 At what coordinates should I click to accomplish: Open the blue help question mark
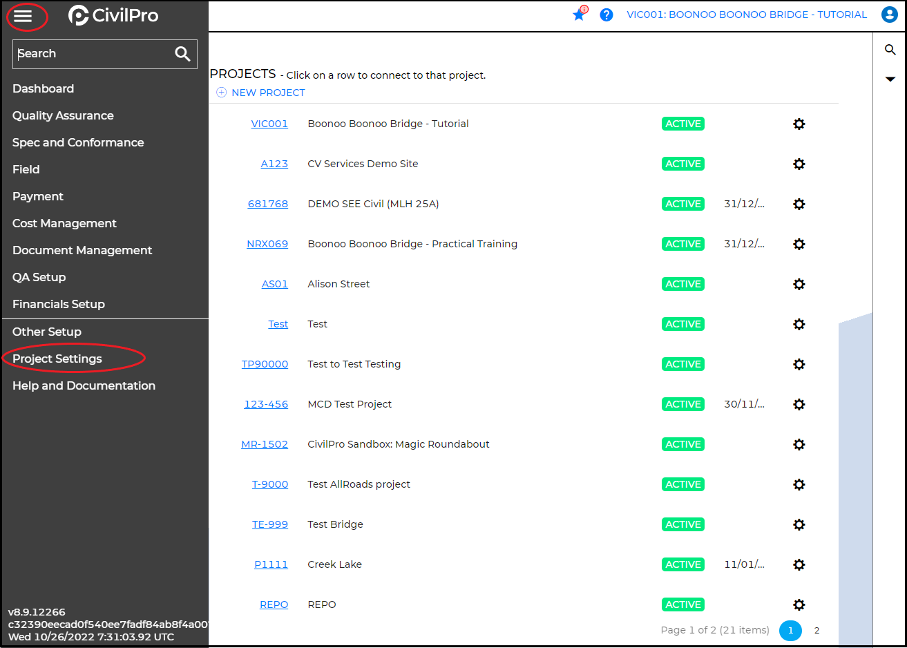point(607,15)
